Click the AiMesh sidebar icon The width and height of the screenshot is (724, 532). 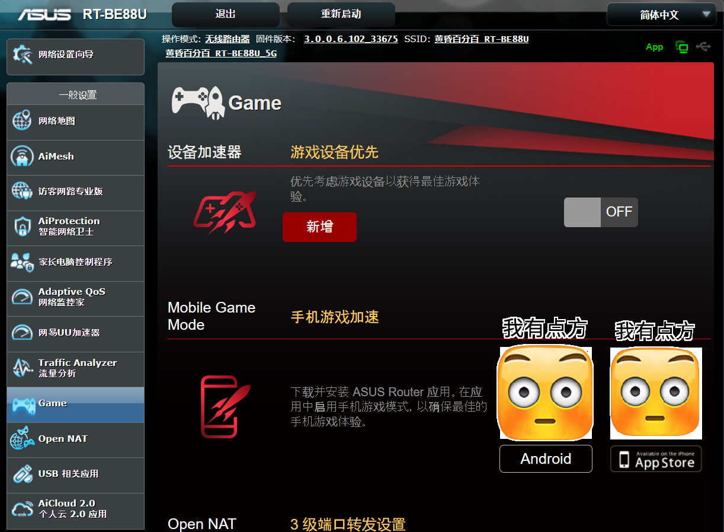[22, 156]
